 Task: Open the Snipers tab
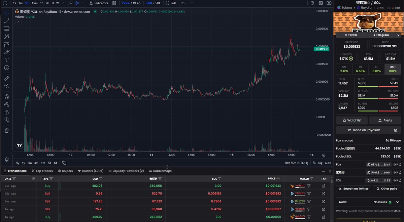click(x=65, y=171)
